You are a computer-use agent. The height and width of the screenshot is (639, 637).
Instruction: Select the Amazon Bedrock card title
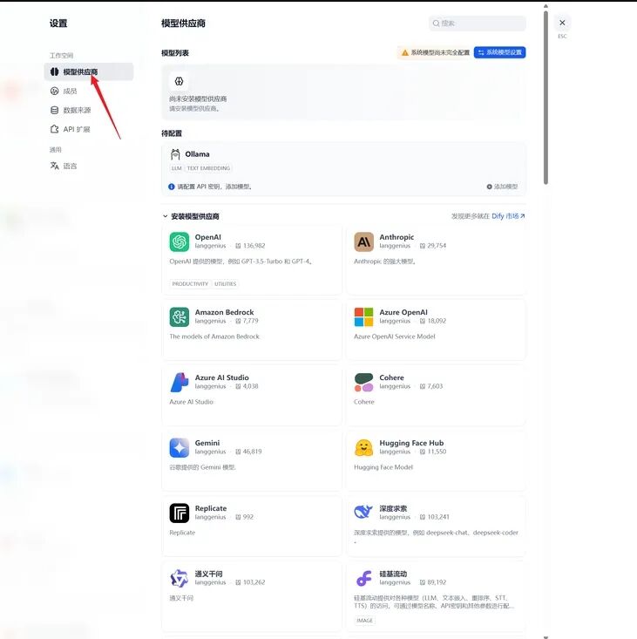pyautogui.click(x=224, y=312)
